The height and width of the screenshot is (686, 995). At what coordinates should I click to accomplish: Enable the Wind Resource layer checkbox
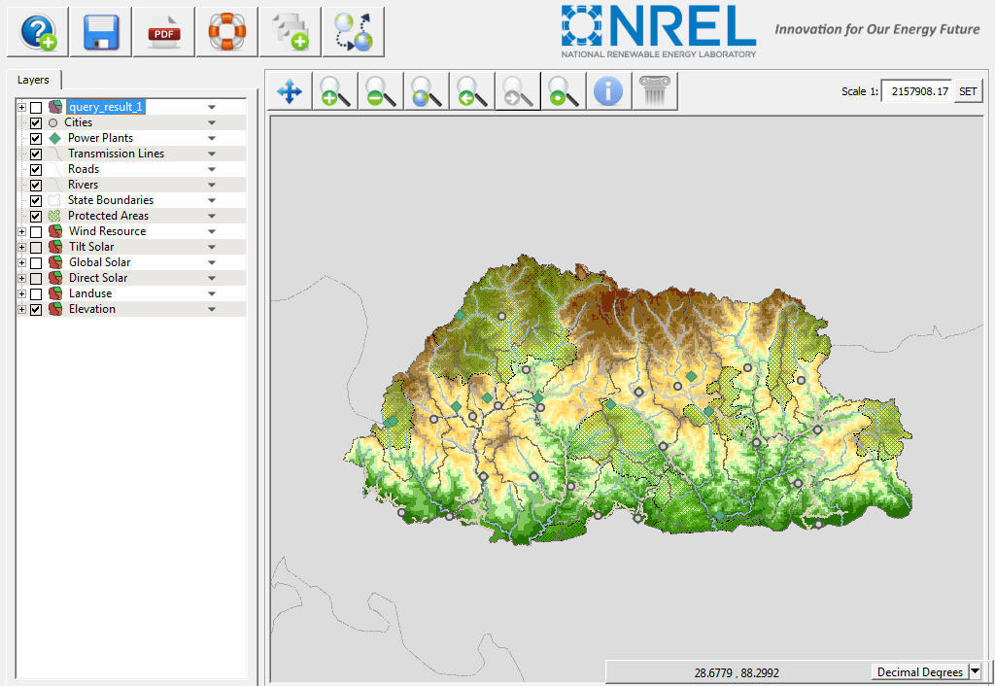36,231
